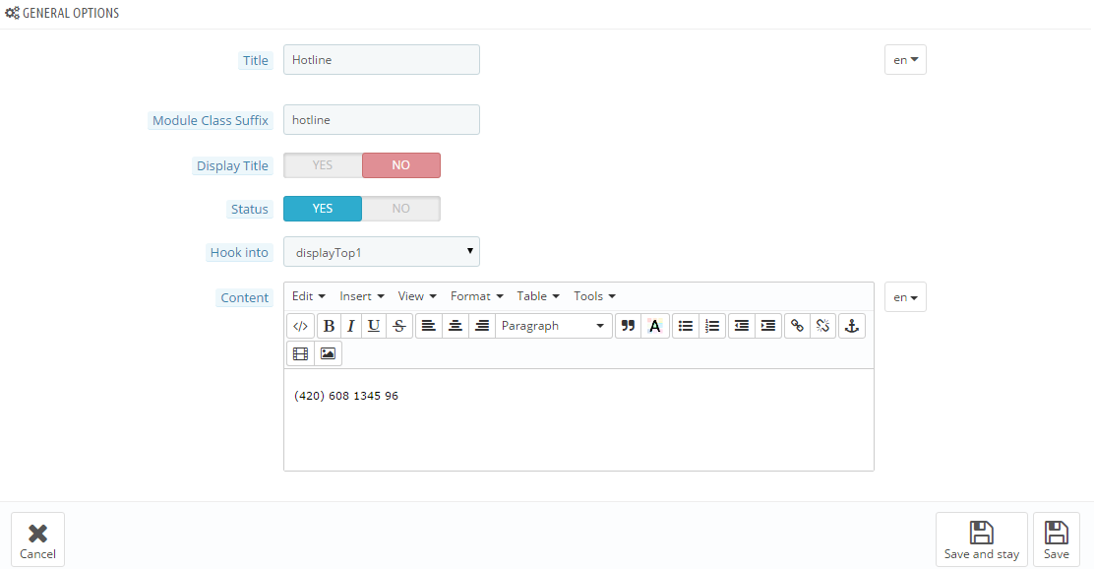Align text left in editor
This screenshot has height=569, width=1094.
pyautogui.click(x=428, y=326)
